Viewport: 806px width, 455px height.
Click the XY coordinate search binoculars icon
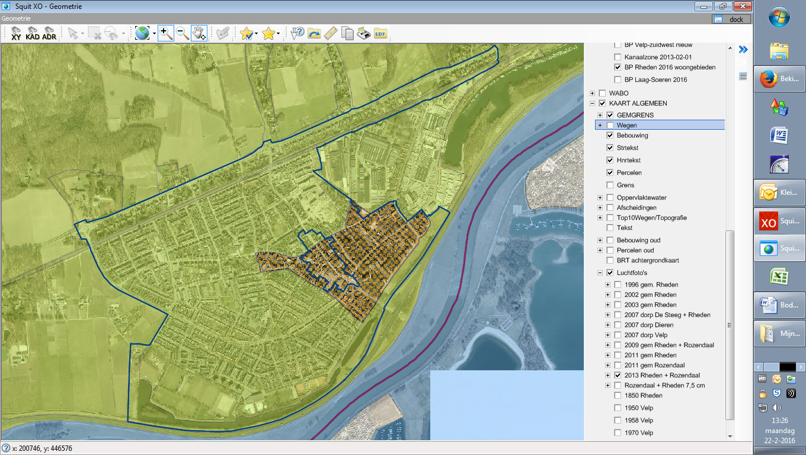(x=16, y=33)
